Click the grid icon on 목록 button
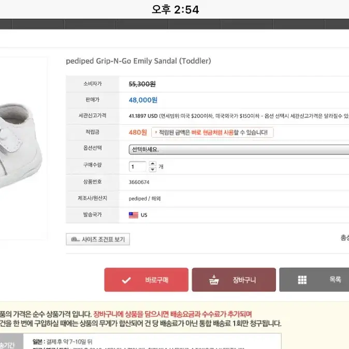This screenshot has width=349, height=349. (x=302, y=280)
